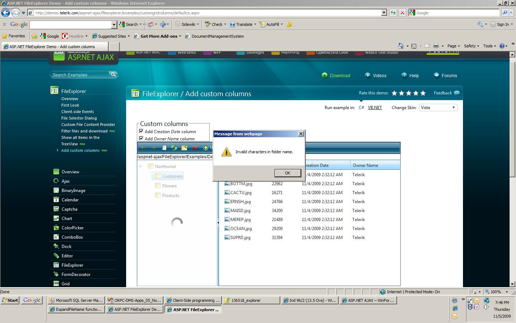The height and width of the screenshot is (323, 516).
Task: Collapse the Northwind tree node
Action: point(140,166)
